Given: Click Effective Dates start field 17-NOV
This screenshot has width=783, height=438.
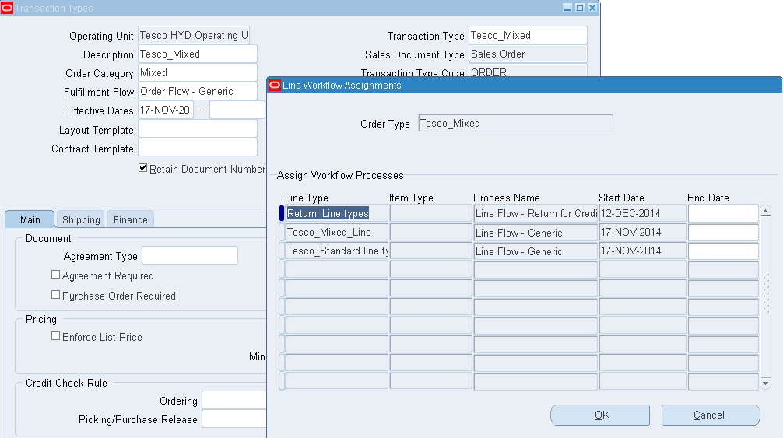Looking at the screenshot, I should pyautogui.click(x=166, y=110).
